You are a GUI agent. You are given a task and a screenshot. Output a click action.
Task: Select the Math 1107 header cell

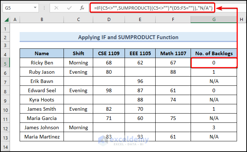[173, 53]
